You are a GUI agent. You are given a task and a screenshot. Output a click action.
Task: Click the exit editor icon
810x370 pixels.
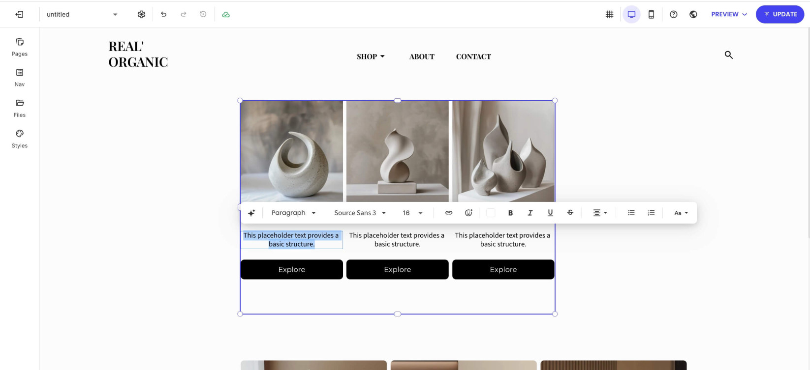point(19,14)
